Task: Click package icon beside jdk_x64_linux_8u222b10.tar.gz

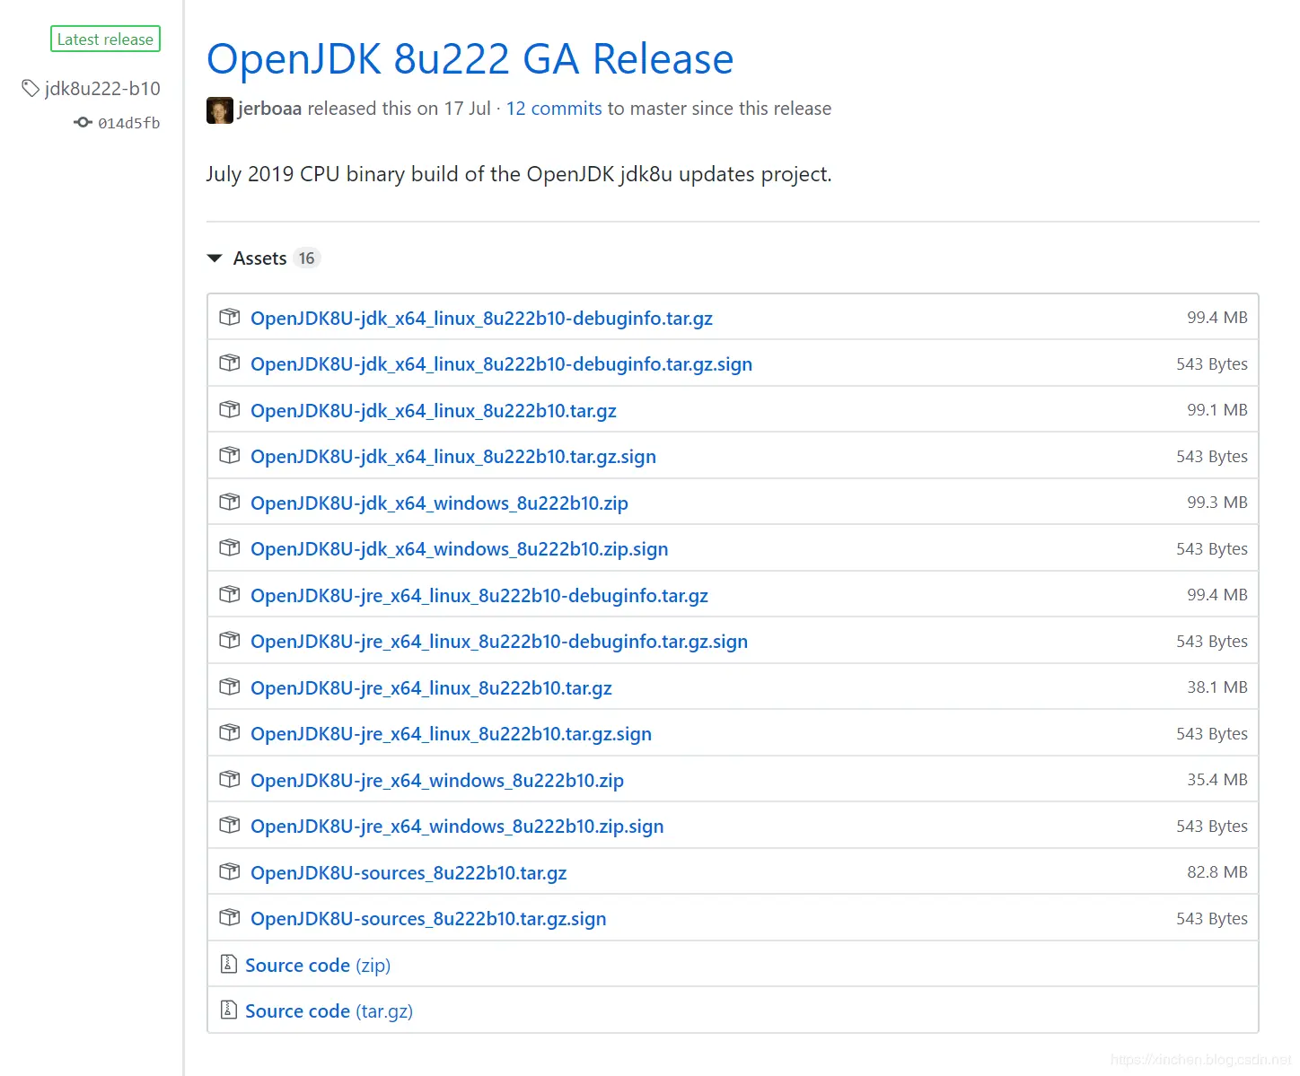Action: click(230, 409)
